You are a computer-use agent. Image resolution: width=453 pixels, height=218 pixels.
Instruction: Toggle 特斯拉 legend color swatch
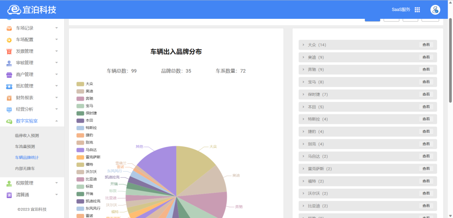pos(80,128)
